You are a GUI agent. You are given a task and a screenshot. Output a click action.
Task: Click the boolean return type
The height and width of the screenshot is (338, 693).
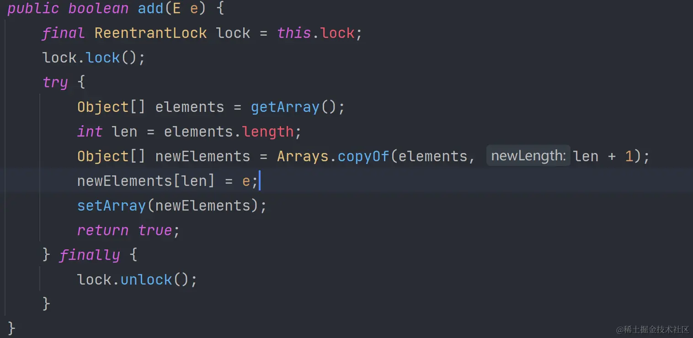pyautogui.click(x=99, y=8)
